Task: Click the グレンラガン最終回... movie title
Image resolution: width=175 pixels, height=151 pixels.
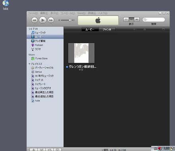Action: click(82, 67)
